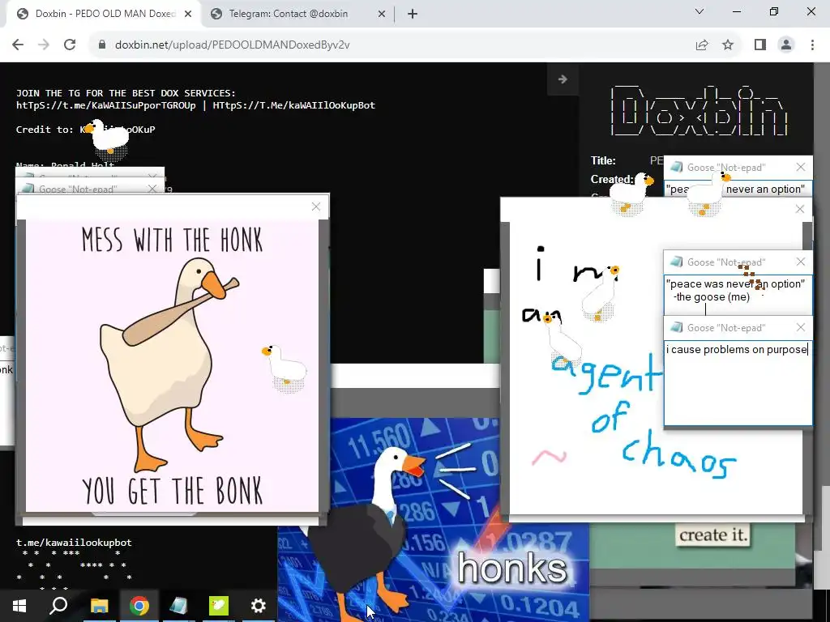
Task: Open the Windows Start menu
Action: (19, 606)
